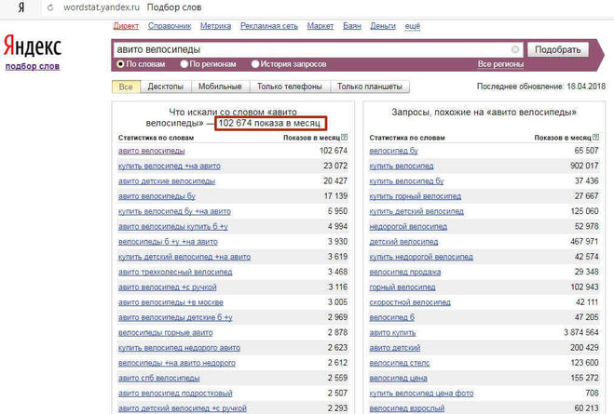Open 'велосипед цена' link
The image size is (614, 414).
point(398,379)
